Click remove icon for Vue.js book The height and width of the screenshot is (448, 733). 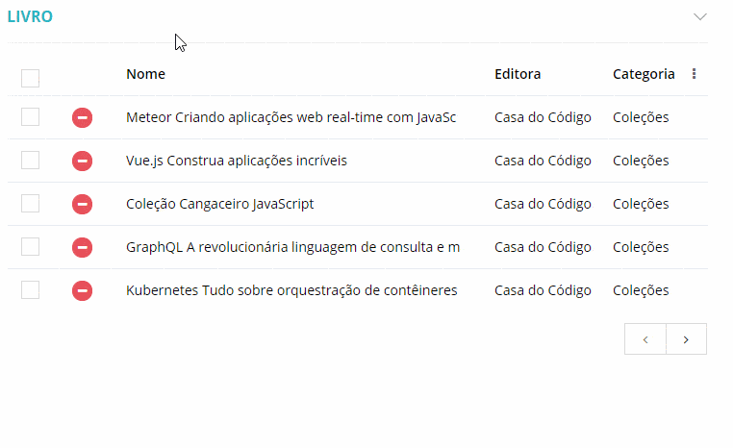pos(82,161)
